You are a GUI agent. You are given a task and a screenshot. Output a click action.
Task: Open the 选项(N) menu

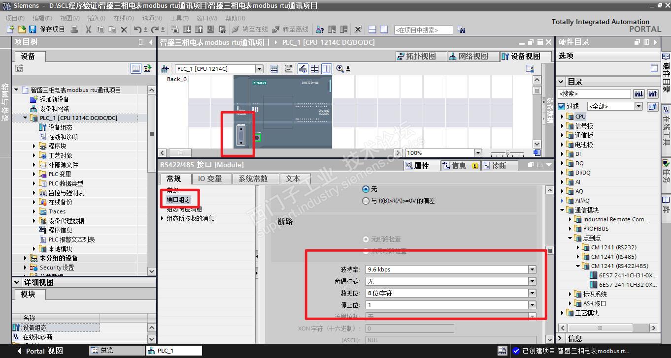tap(152, 18)
